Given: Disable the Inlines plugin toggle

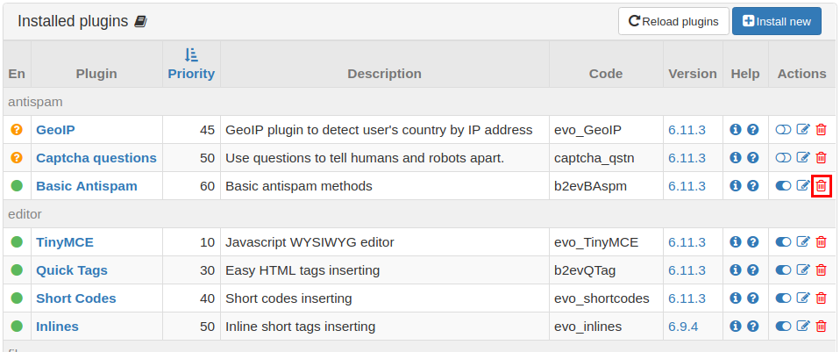Looking at the screenshot, I should [783, 326].
